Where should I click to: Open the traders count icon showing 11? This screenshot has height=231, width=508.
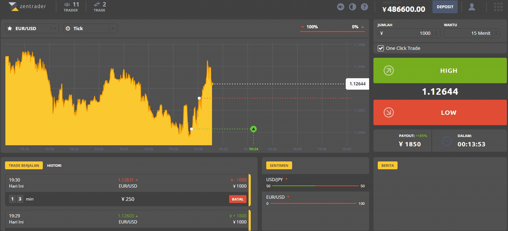point(67,5)
